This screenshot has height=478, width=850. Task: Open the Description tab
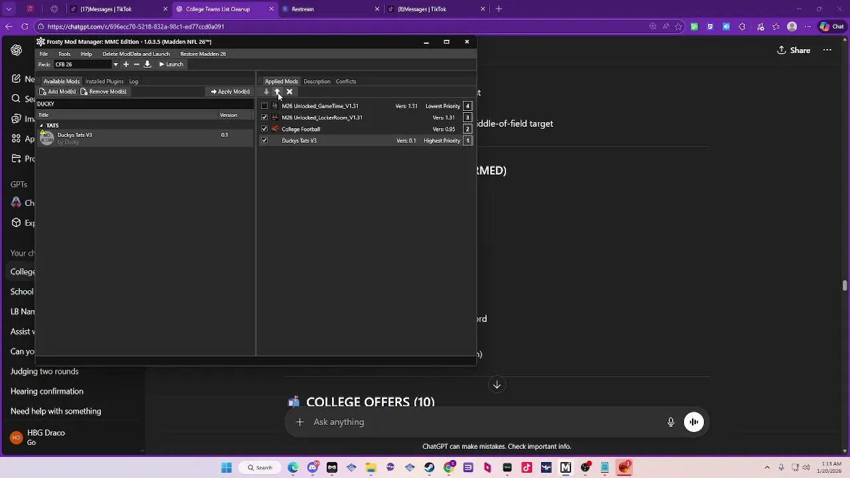317,82
